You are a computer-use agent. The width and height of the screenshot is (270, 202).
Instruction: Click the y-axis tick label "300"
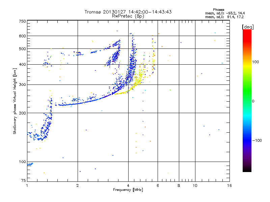click(x=22, y=85)
